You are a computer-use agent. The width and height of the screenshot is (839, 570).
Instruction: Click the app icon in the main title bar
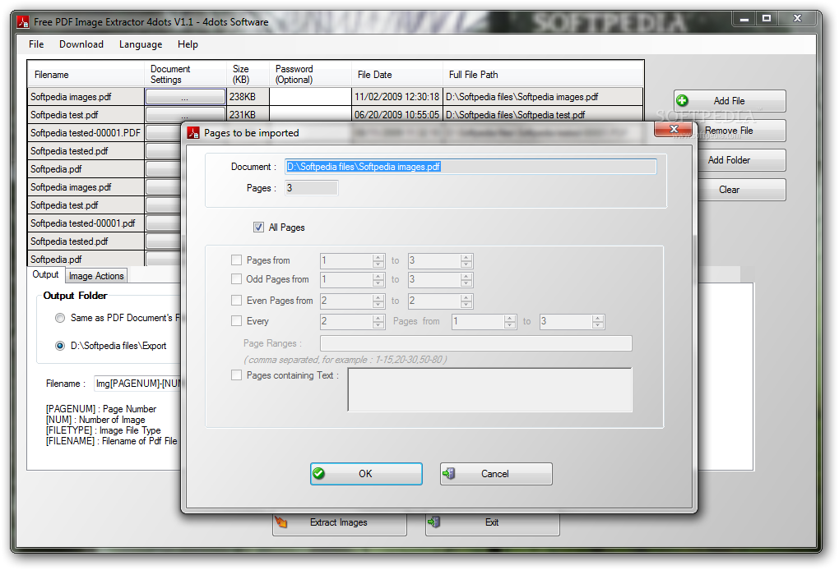click(23, 22)
